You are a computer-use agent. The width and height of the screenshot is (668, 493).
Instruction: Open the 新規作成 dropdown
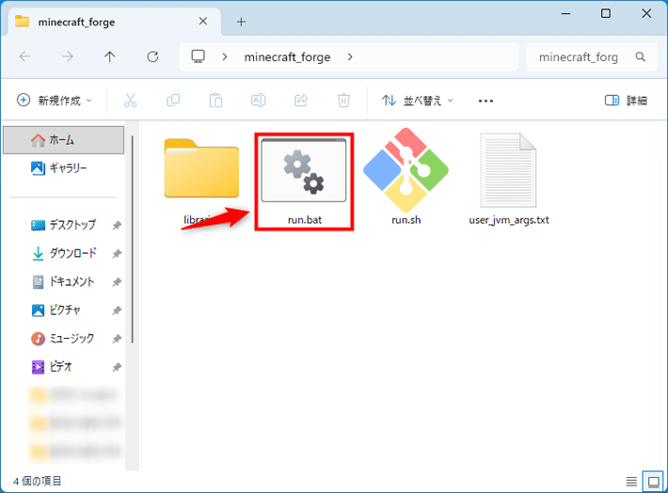pos(55,101)
